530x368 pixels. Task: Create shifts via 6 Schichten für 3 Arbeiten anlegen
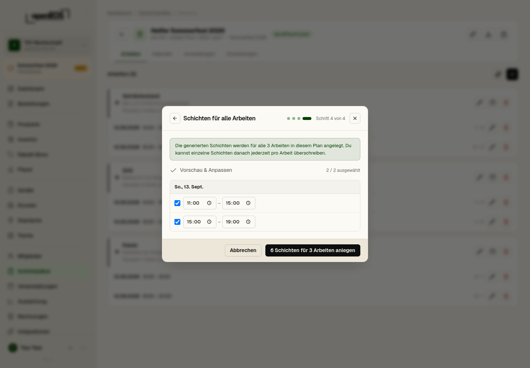pyautogui.click(x=313, y=250)
